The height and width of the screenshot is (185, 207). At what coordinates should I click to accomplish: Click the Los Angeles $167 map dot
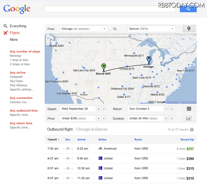pos(67,91)
